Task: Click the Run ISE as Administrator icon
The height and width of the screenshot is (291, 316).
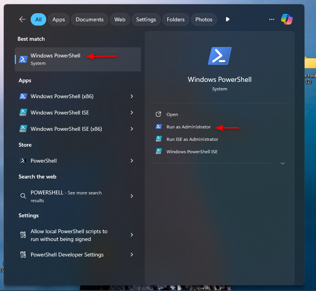Action: (159, 139)
